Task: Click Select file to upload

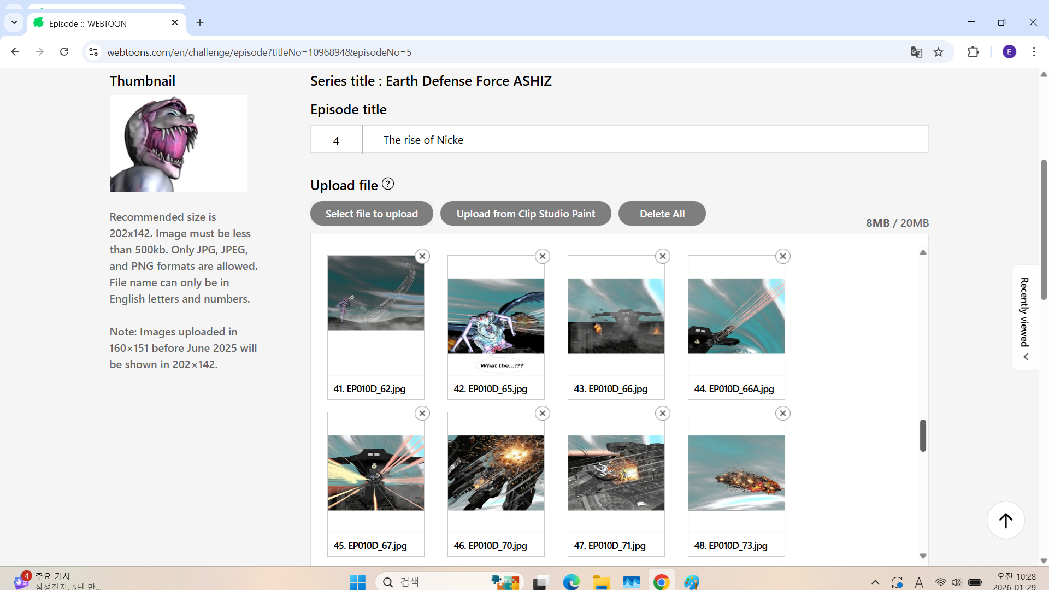Action: pos(372,214)
